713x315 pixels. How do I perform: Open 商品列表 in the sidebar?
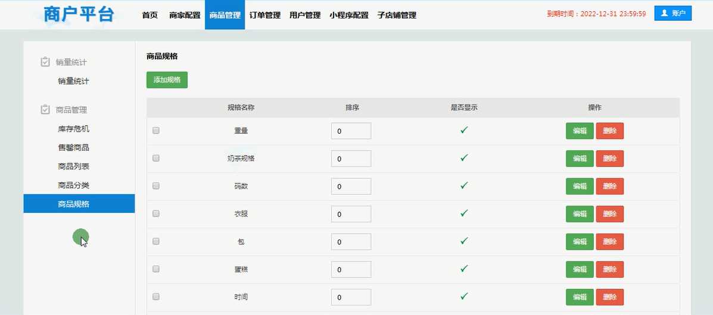[x=73, y=166]
